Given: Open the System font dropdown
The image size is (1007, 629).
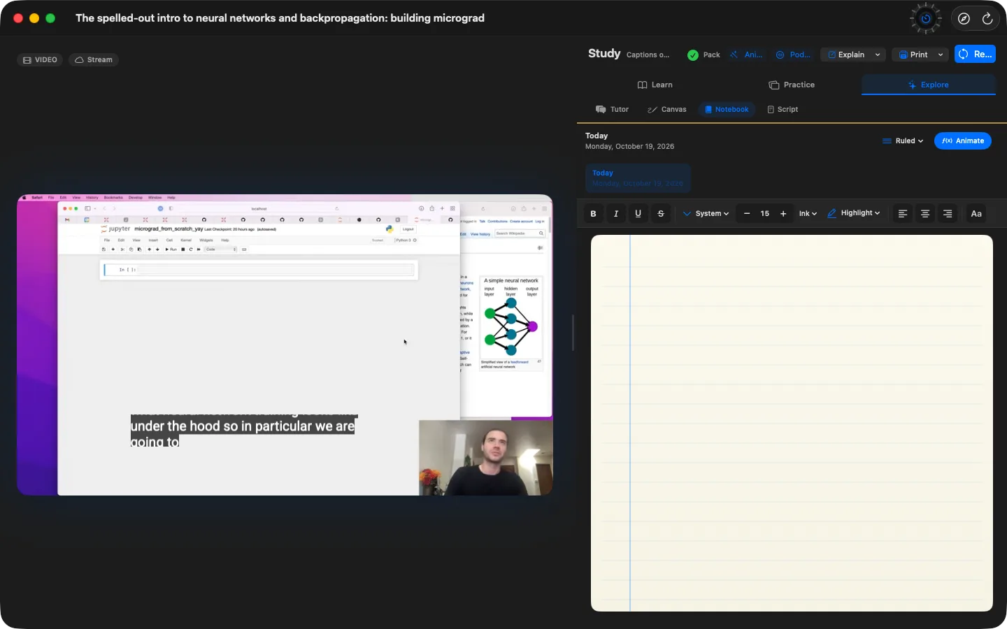Looking at the screenshot, I should tap(706, 214).
